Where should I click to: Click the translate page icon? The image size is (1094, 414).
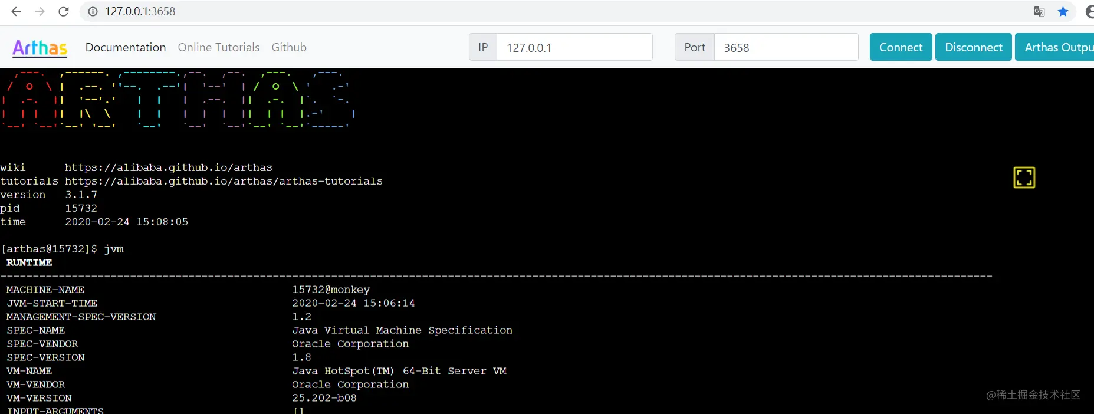(1039, 11)
